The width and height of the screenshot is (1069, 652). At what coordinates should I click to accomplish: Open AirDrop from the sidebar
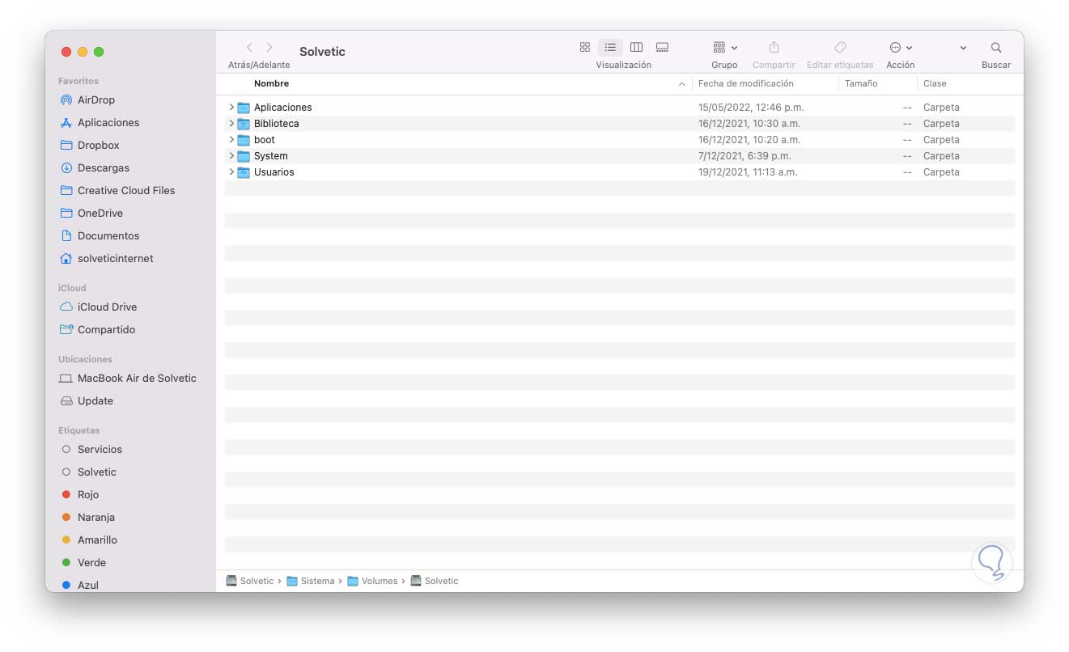[x=87, y=100]
